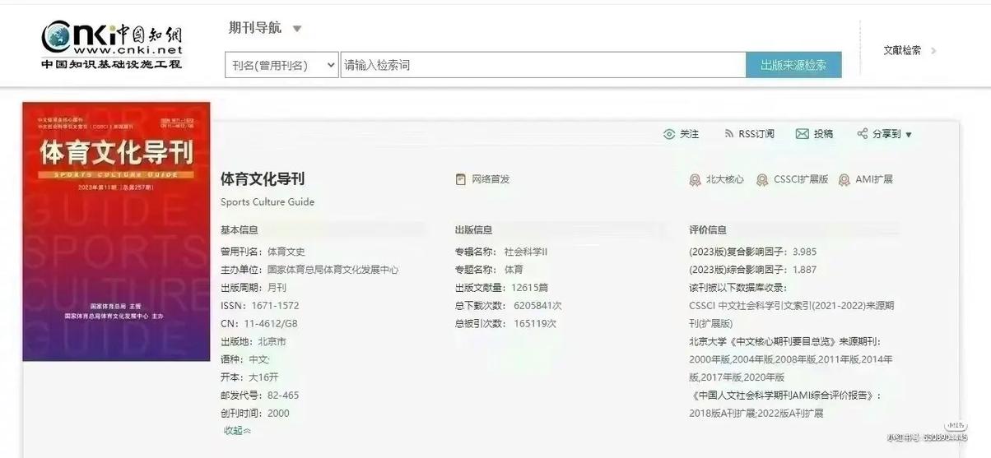
Task: Click the 北大核心 badge icon
Action: pyautogui.click(x=696, y=180)
